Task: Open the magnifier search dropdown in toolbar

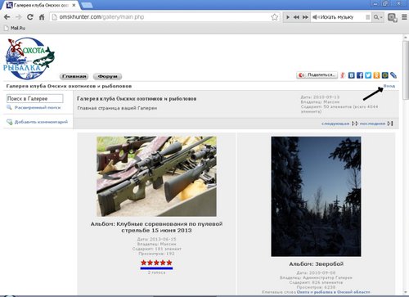Action: pyautogui.click(x=378, y=17)
